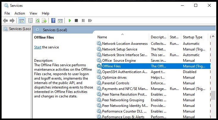This screenshot has height=120, width=218.
Task: Open the Help menu
Action: click(45, 13)
